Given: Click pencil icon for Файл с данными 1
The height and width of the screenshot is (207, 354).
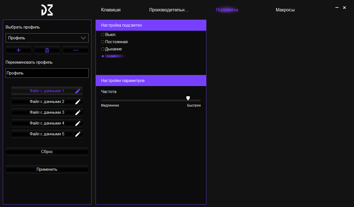Looking at the screenshot, I should click(78, 91).
